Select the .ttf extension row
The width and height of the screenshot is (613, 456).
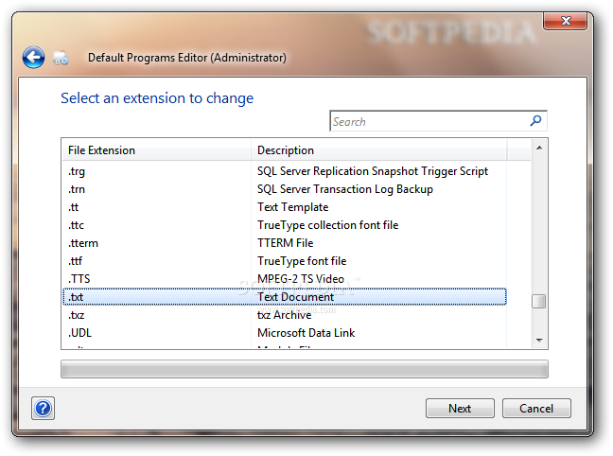pyautogui.click(x=284, y=261)
